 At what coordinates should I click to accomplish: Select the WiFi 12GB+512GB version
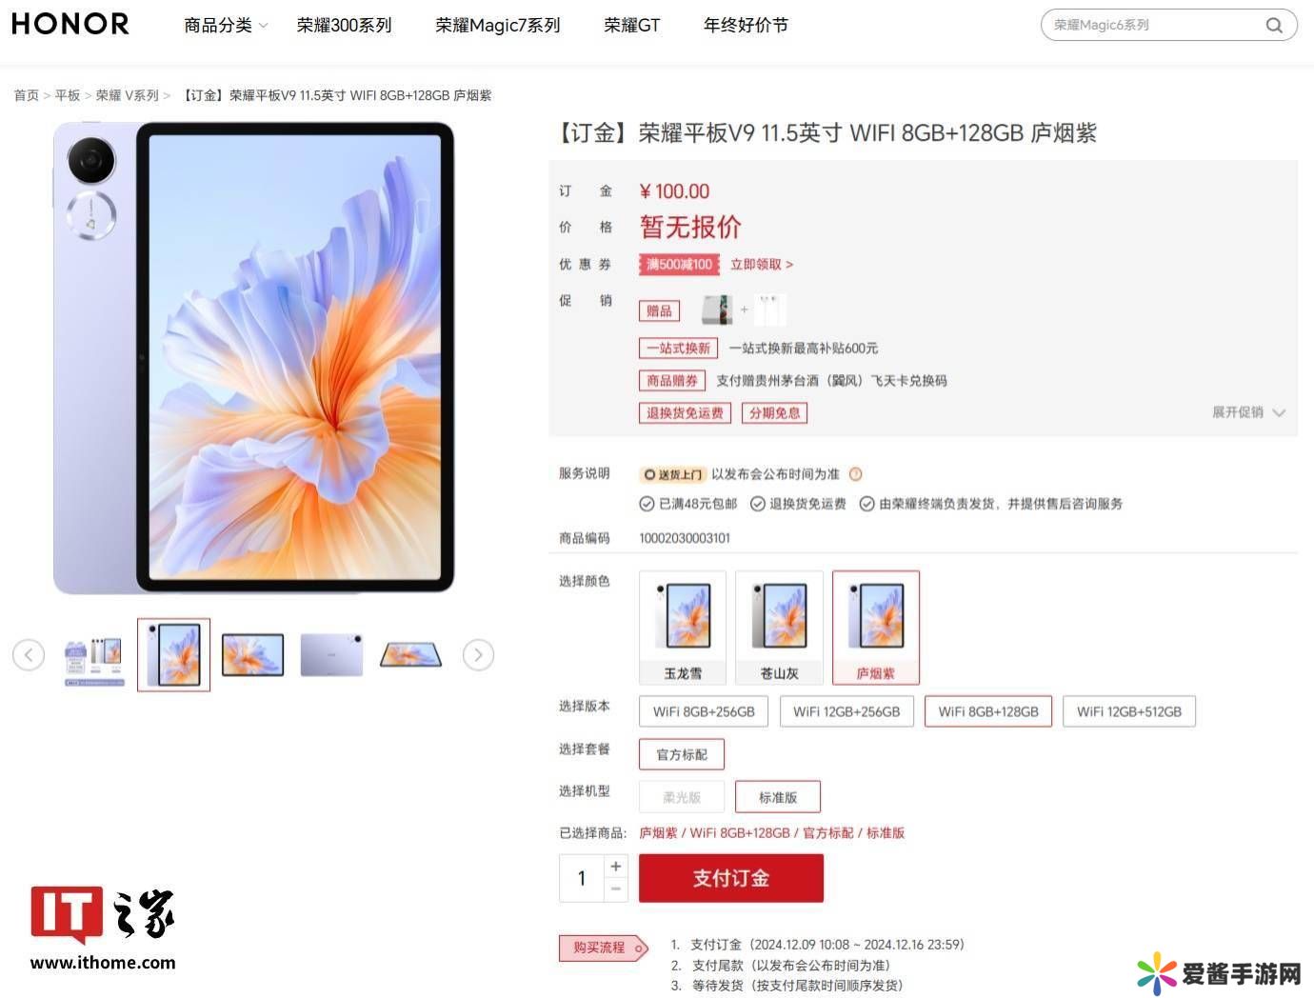(1129, 711)
